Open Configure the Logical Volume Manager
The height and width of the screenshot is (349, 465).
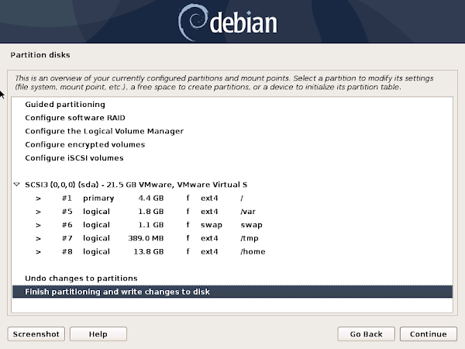click(x=232, y=131)
